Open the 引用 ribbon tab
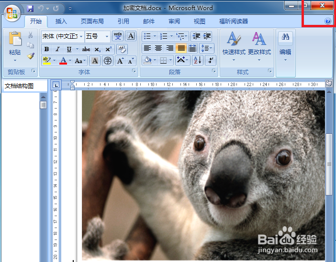Viewport: 336px width, 262px height. (123, 21)
